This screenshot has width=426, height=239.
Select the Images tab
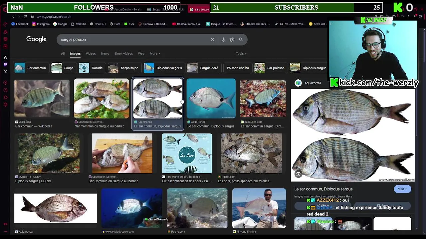[x=75, y=53]
